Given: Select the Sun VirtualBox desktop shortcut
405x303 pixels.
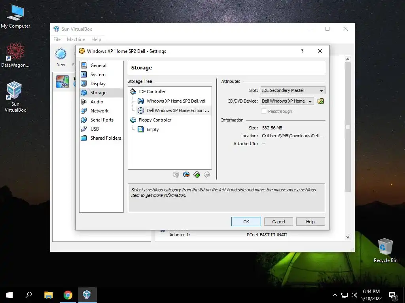Looking at the screenshot, I should pos(15,97).
